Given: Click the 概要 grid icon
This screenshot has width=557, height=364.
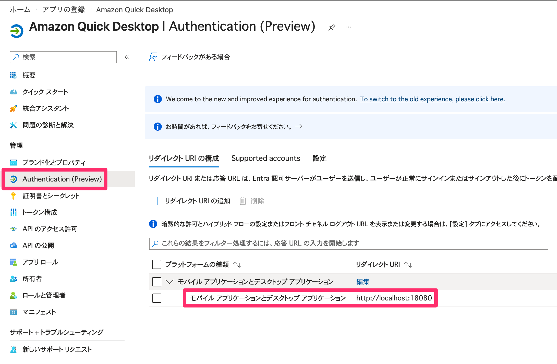Looking at the screenshot, I should point(13,75).
